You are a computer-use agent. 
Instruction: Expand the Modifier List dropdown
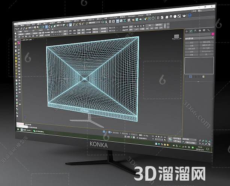coord(199,38)
